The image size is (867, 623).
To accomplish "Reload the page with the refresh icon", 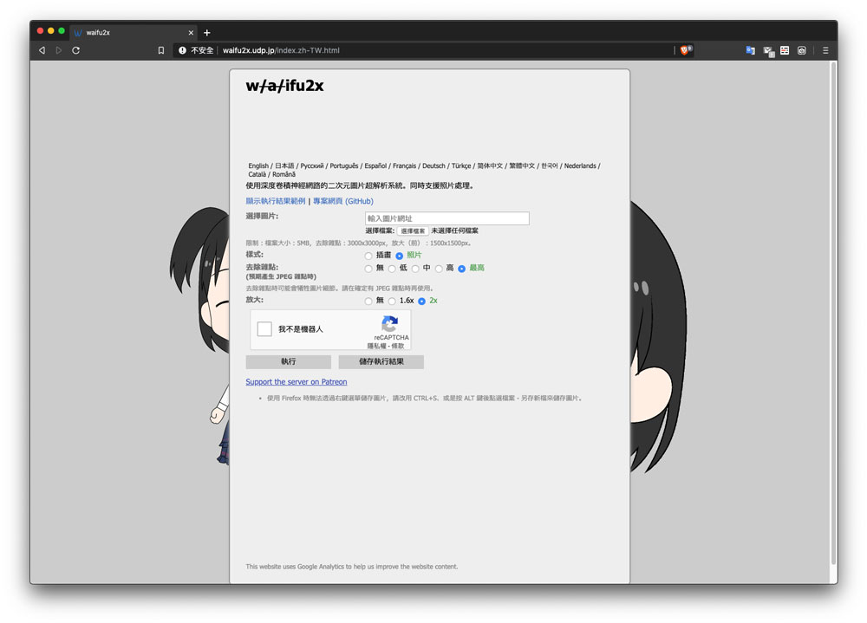I will pyautogui.click(x=76, y=50).
